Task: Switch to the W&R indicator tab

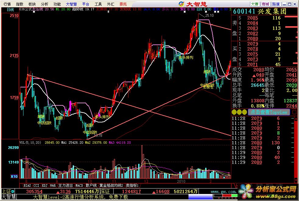Action: tap(53, 185)
